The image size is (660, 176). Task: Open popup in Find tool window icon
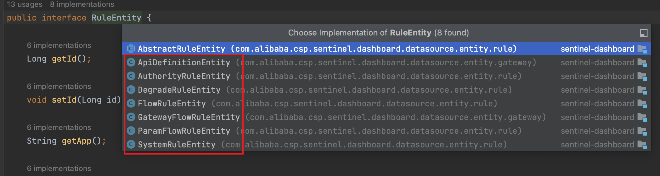(x=643, y=33)
